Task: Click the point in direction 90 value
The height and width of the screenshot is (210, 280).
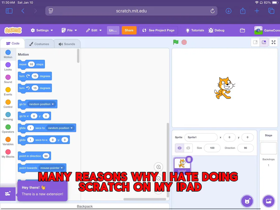Action: click(x=46, y=156)
